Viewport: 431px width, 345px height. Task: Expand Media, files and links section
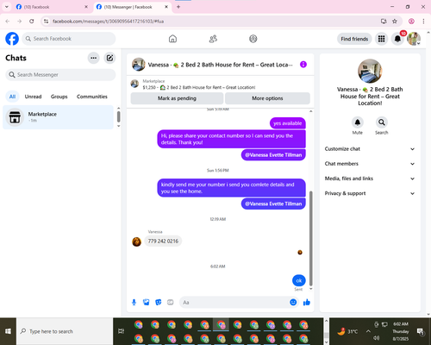[x=370, y=179]
